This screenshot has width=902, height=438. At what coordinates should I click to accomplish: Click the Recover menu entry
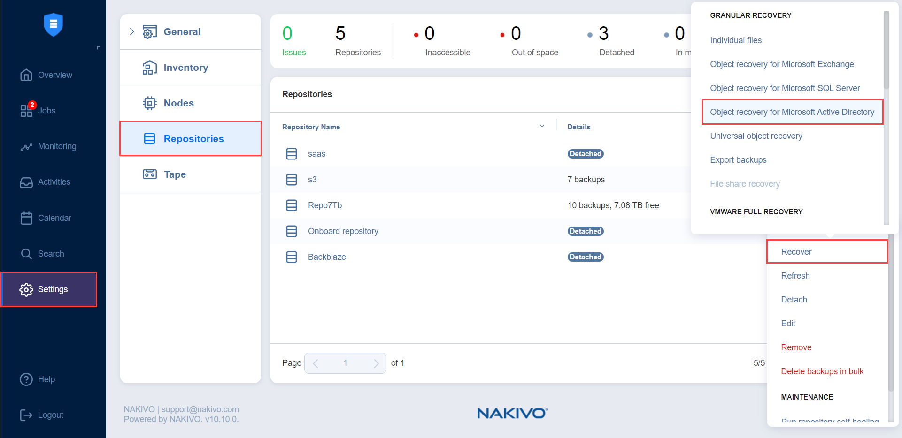pos(827,252)
